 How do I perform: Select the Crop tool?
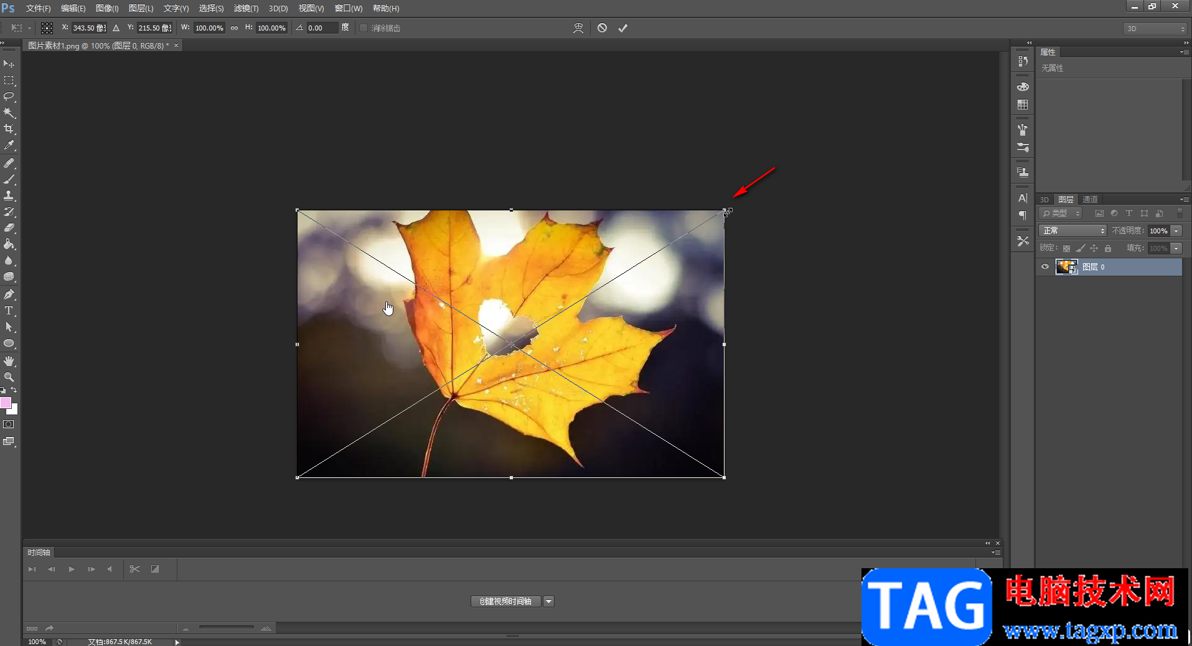point(9,129)
